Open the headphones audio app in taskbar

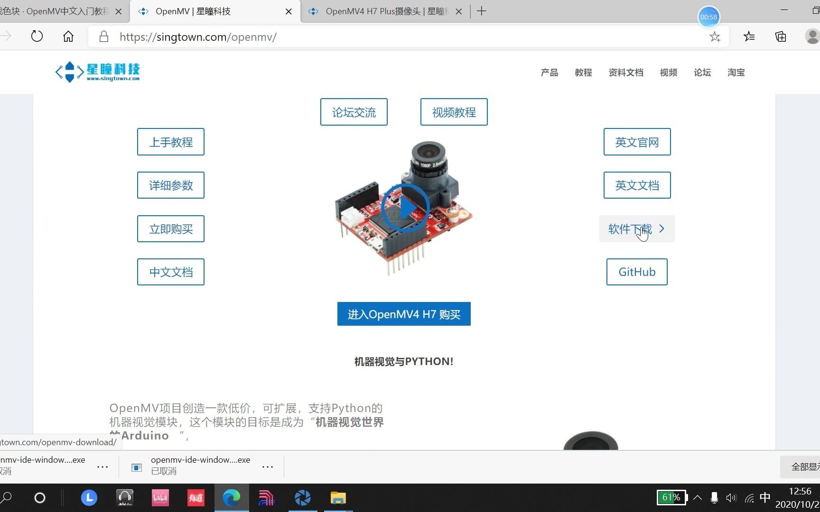point(125,498)
